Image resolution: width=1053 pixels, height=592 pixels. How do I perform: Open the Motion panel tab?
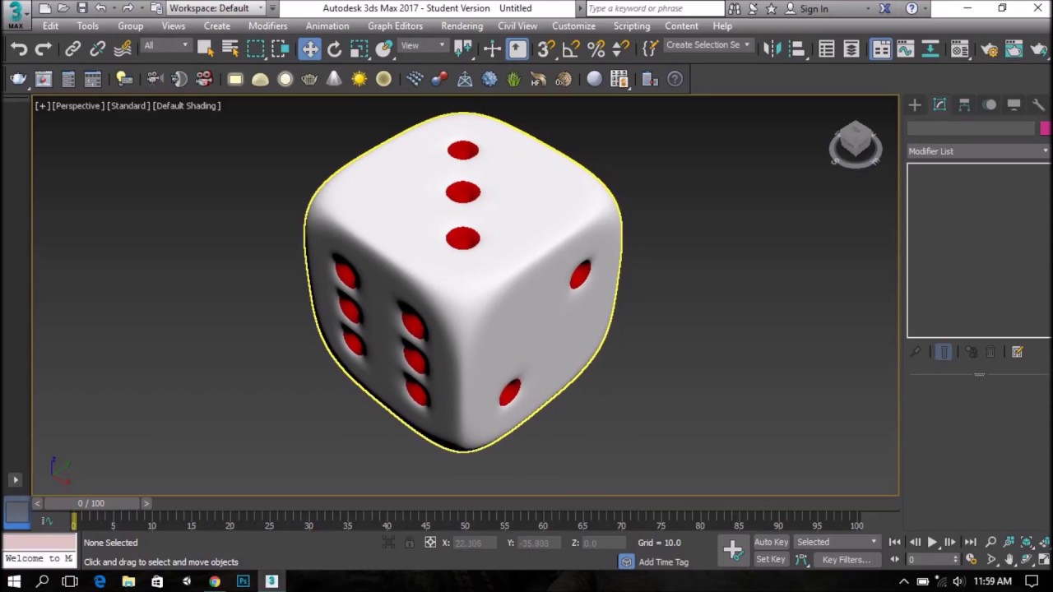pyautogui.click(x=990, y=104)
